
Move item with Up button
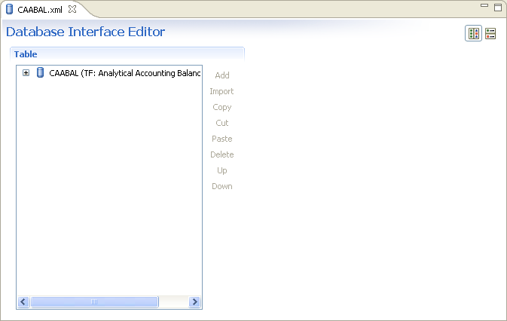pos(221,170)
